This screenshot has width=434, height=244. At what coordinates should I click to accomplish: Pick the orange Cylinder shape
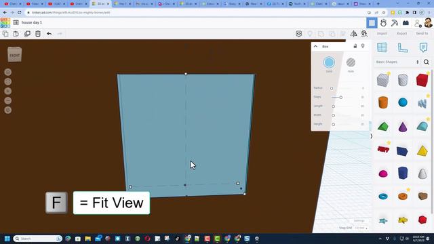pos(383,102)
